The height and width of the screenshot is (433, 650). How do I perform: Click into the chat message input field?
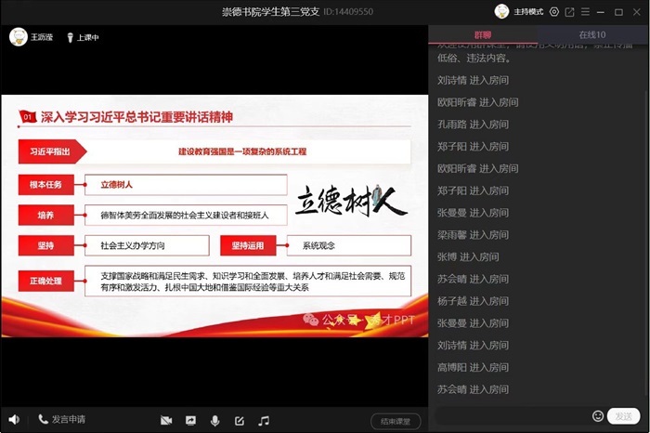click(x=511, y=415)
